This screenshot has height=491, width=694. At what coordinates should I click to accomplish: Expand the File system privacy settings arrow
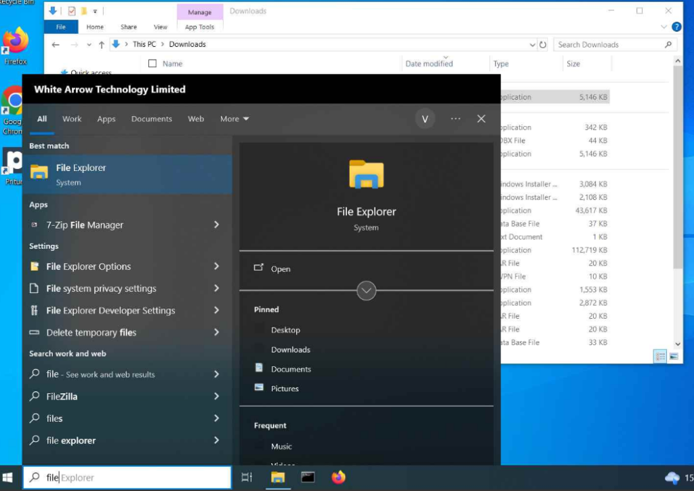pos(216,288)
